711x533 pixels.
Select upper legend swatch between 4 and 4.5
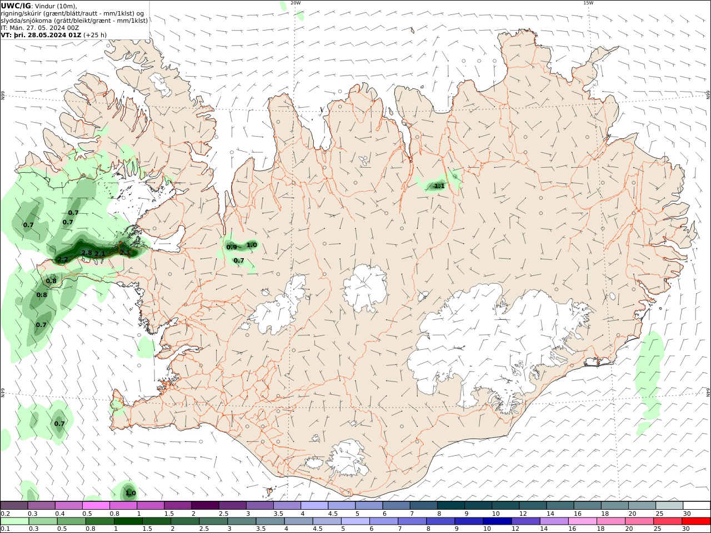click(314, 506)
